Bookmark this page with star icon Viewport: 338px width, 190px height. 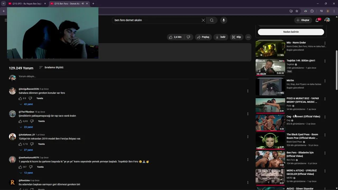point(297,11)
